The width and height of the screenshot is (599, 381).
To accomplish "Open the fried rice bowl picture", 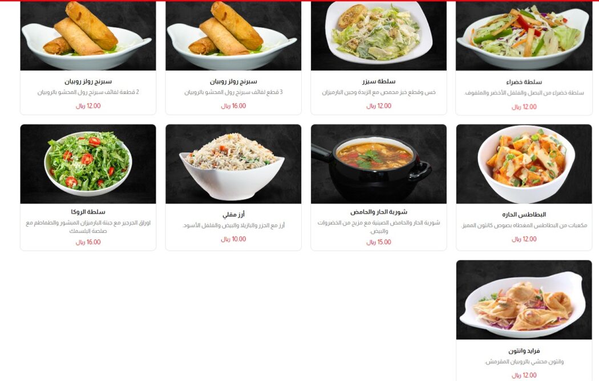I will (233, 164).
